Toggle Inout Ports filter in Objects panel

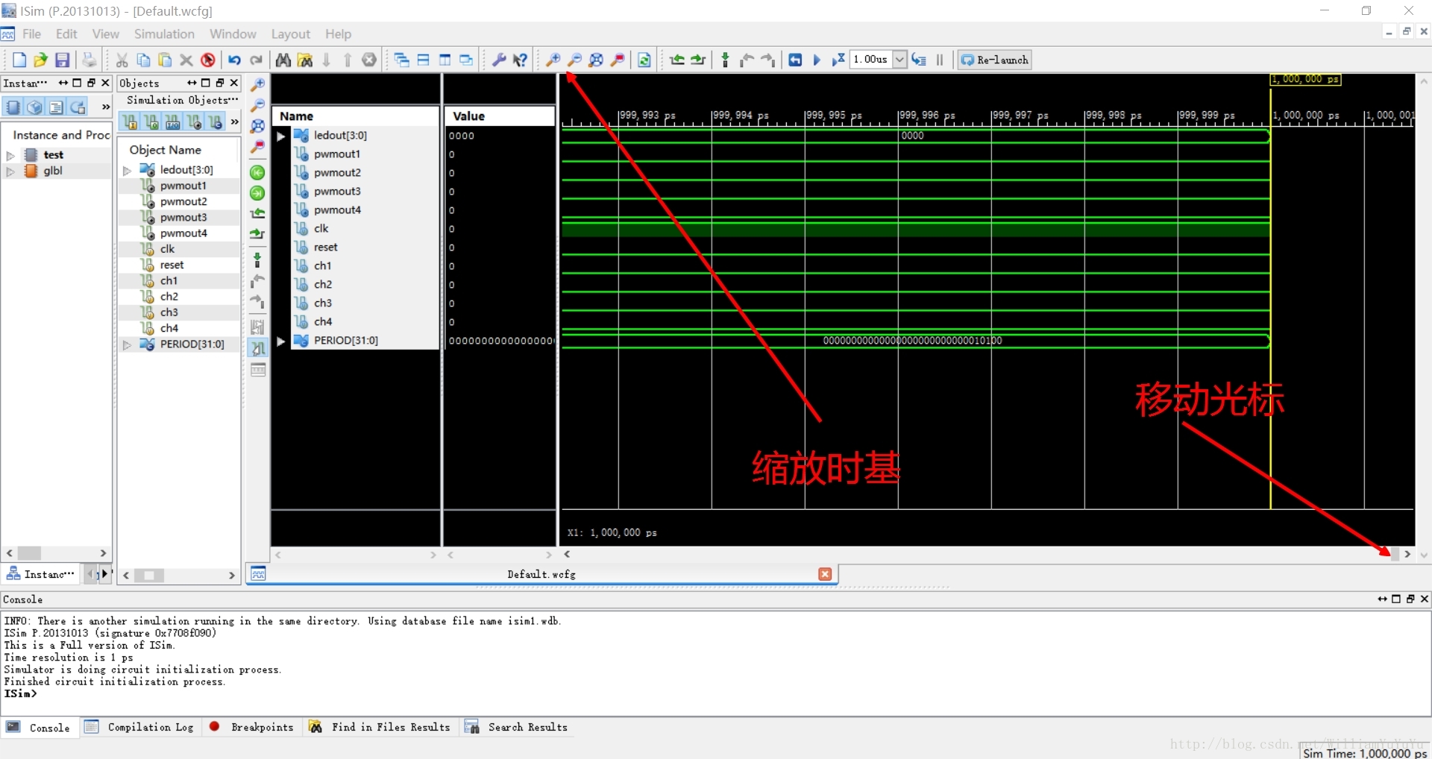(x=172, y=122)
